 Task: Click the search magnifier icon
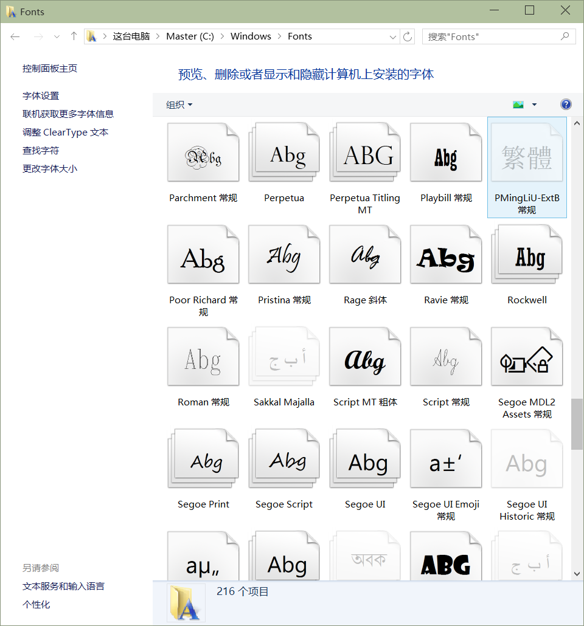565,36
